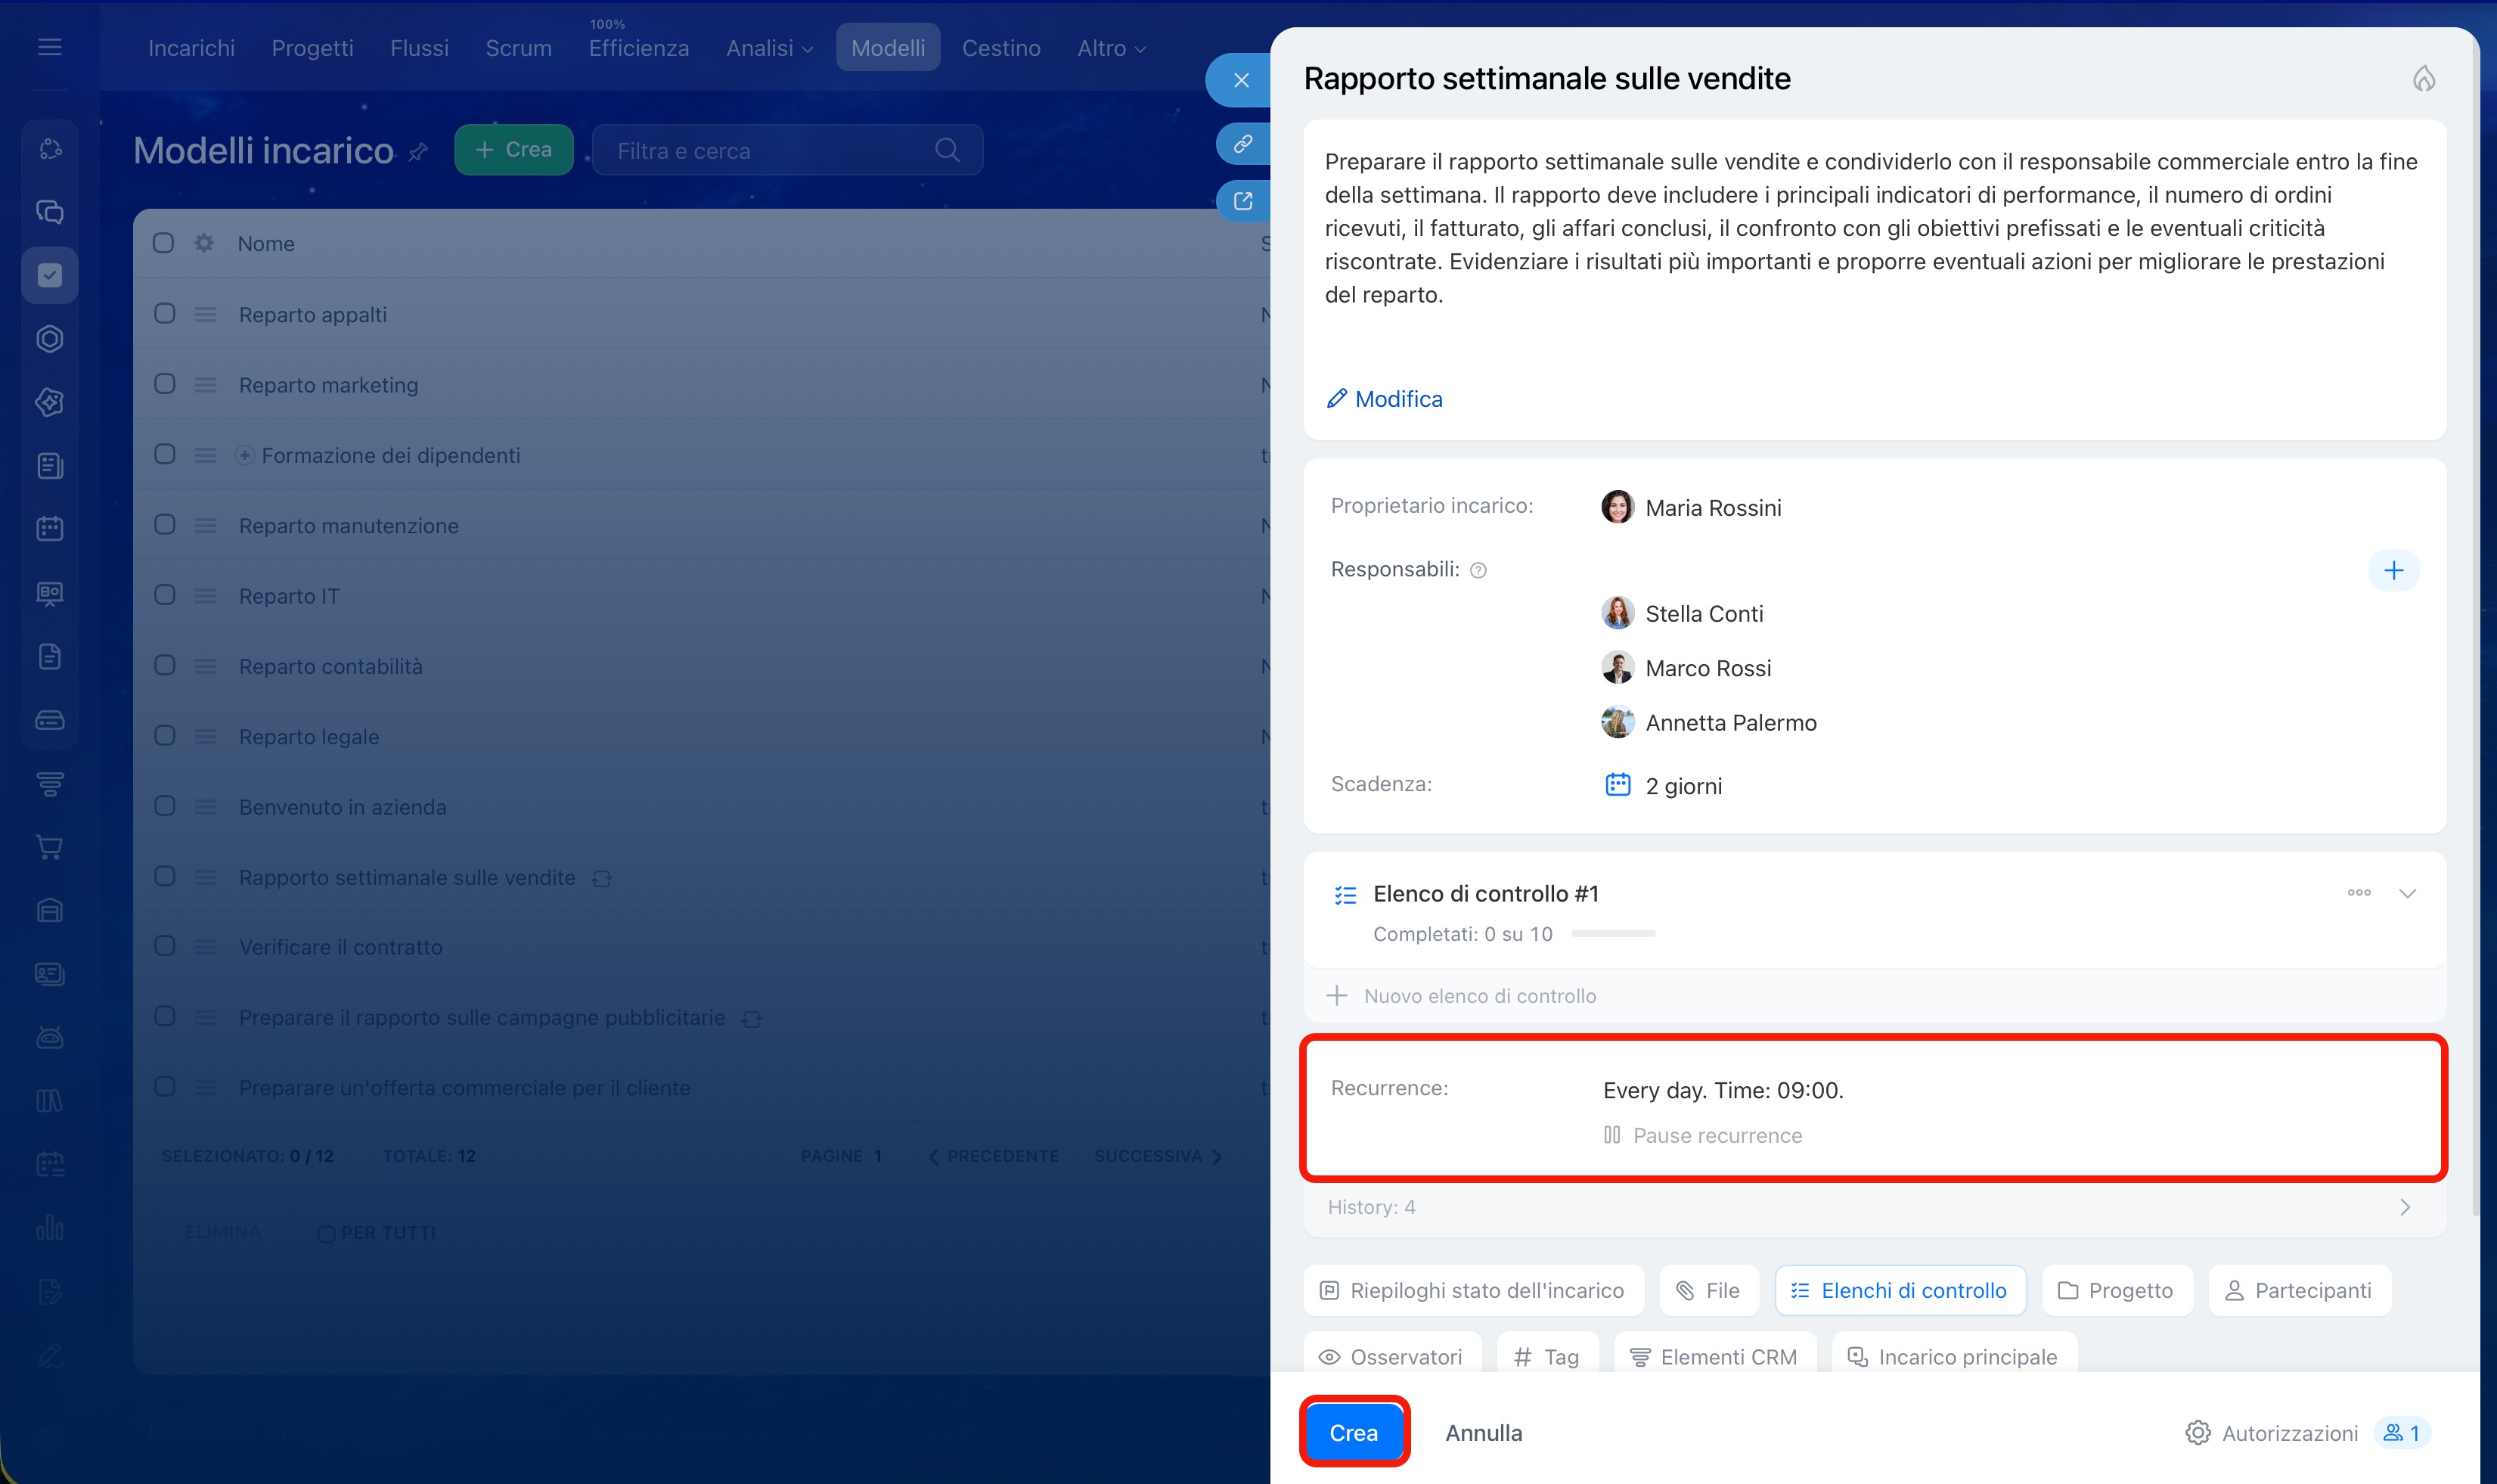Viewport: 2497px width, 1484px height.
Task: Open the three-dots menu of Elenco di controllo #1
Action: click(x=2359, y=893)
